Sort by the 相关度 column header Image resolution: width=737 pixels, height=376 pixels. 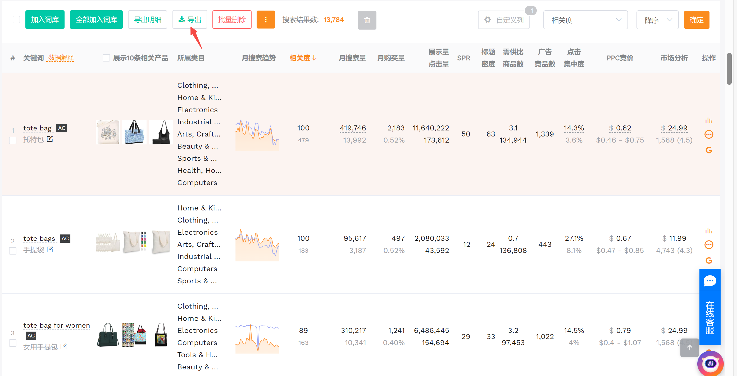[x=302, y=58]
